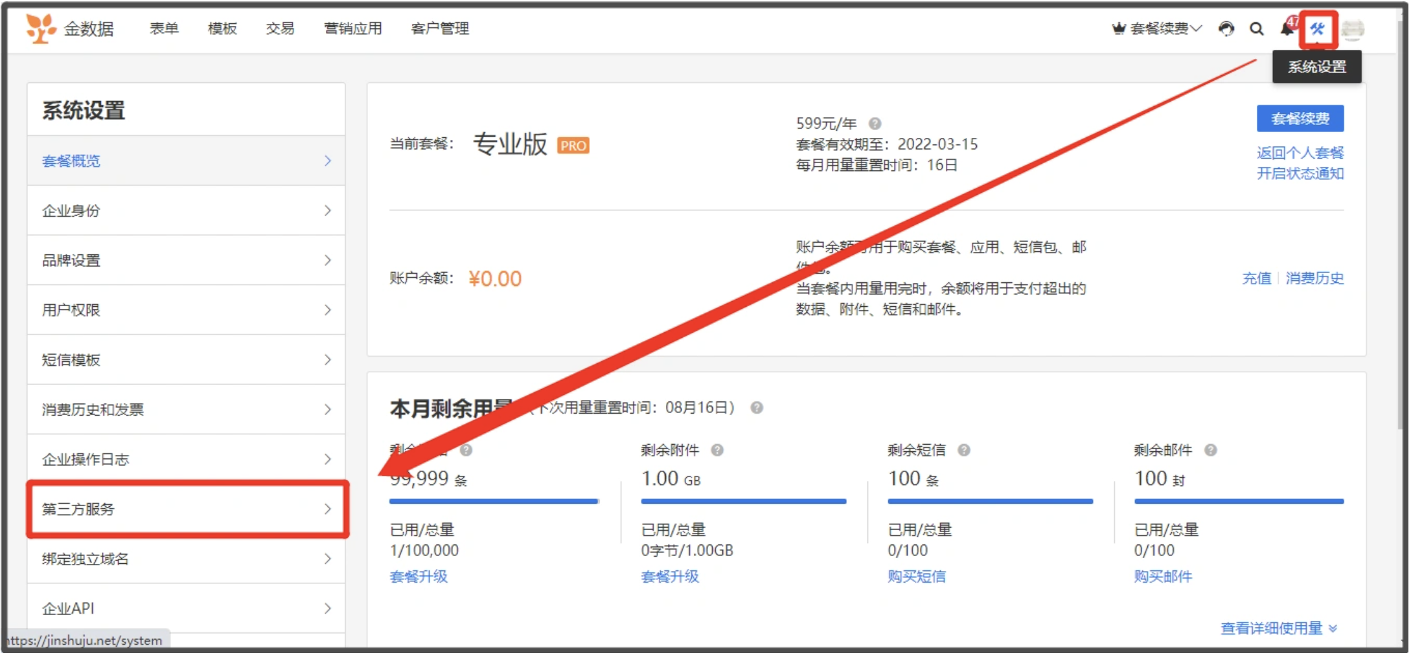Select 企业操作日志 in sidebar
This screenshot has height=659, width=1411.
click(186, 460)
